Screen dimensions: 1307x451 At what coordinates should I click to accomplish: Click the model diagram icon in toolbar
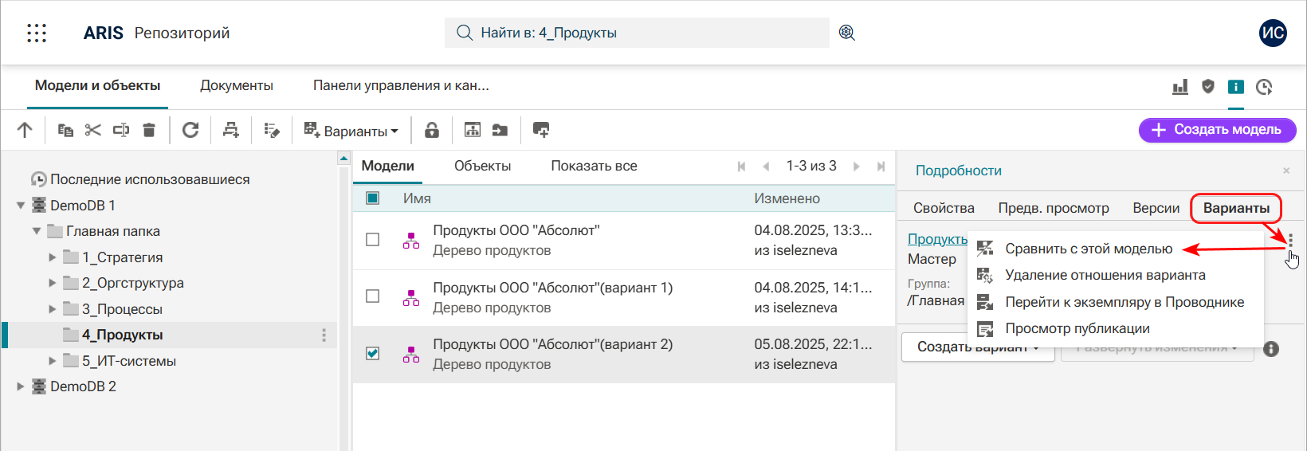pyautogui.click(x=473, y=130)
